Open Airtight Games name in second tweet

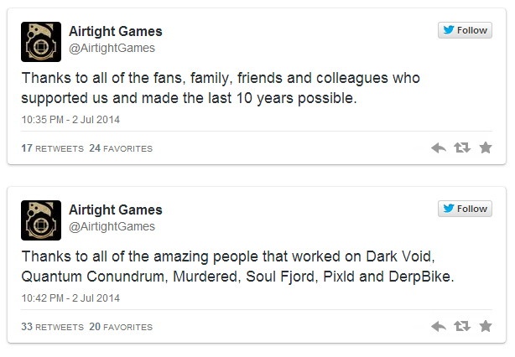[x=116, y=210]
